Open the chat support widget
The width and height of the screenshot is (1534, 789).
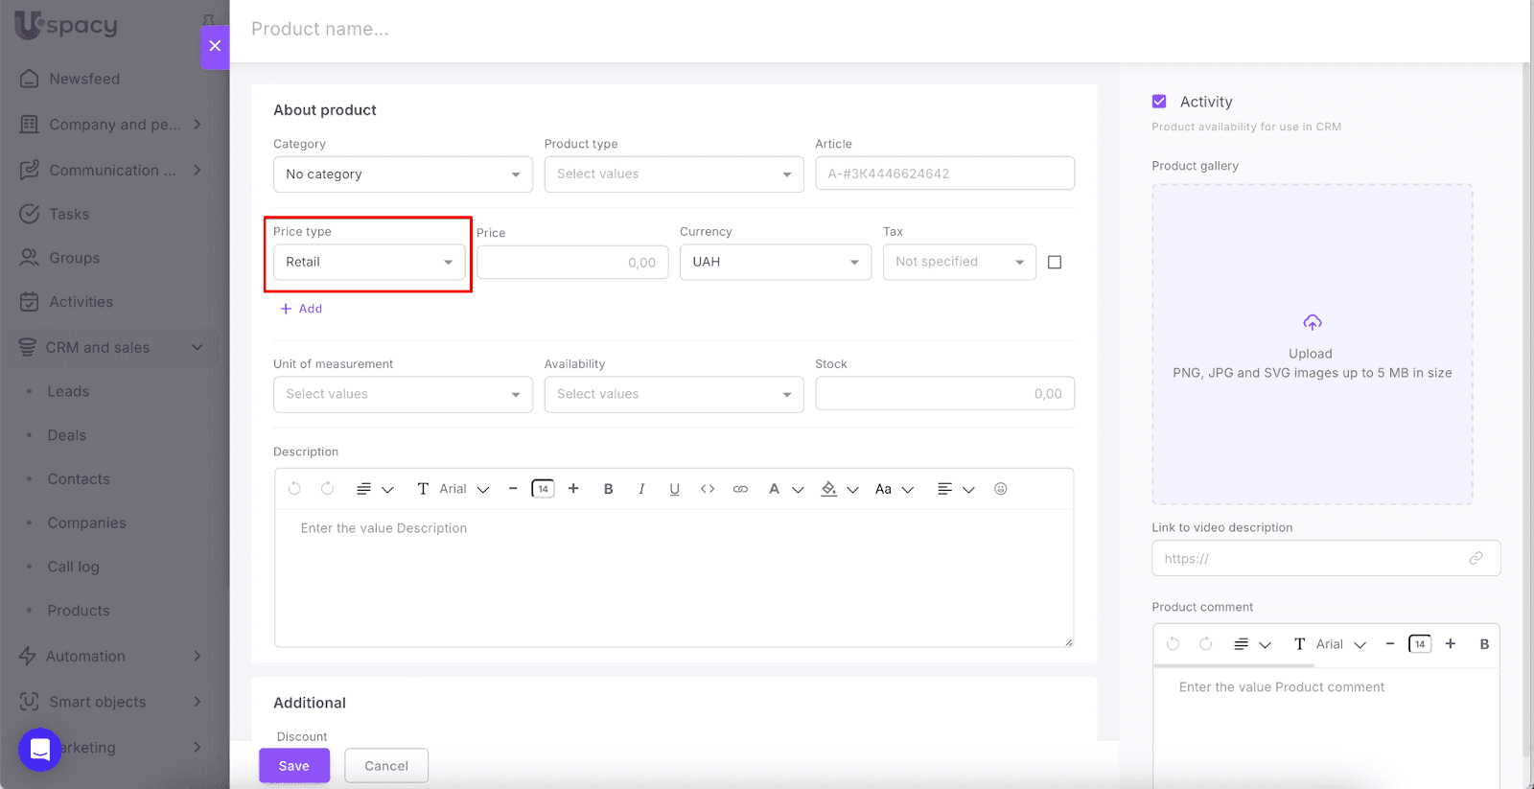click(x=40, y=750)
